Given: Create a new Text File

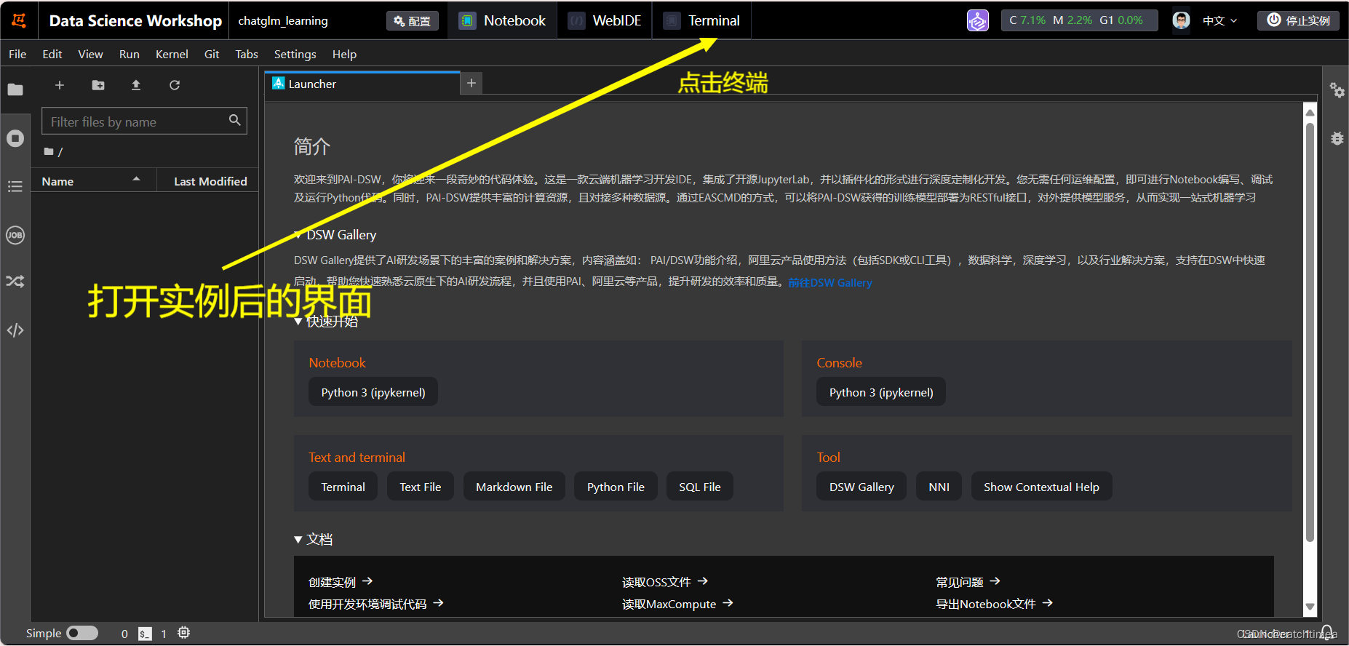Looking at the screenshot, I should 421,487.
